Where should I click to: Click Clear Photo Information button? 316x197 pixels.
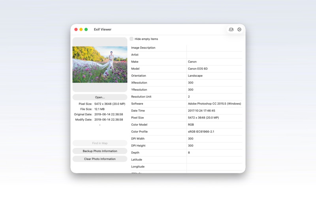click(100, 159)
